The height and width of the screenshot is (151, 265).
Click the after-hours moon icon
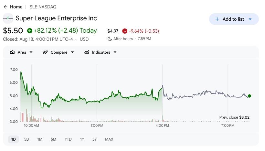(x=110, y=39)
